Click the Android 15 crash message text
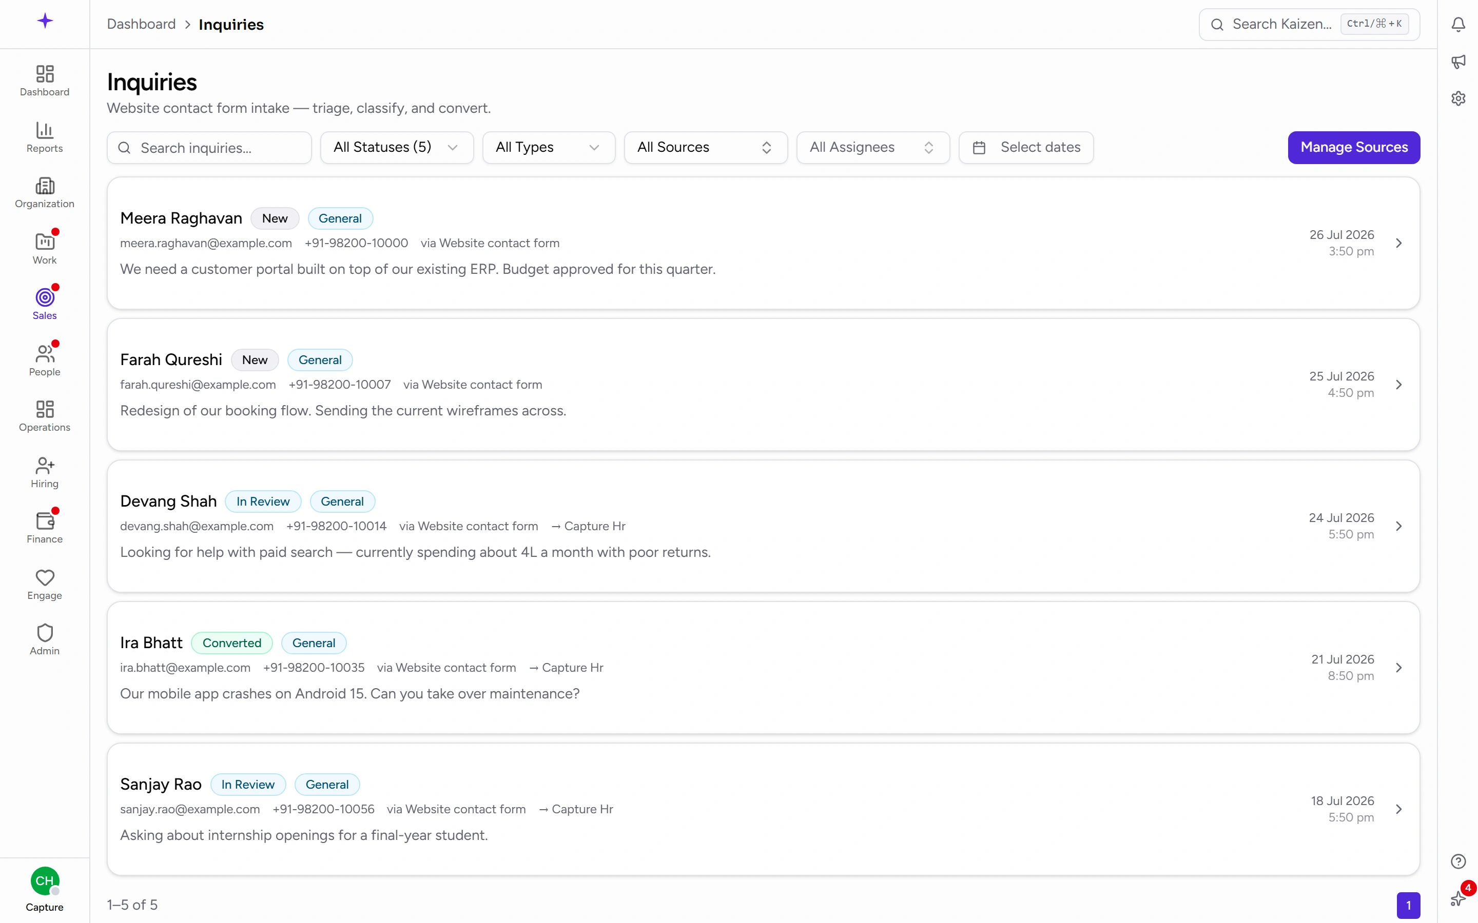This screenshot has width=1478, height=923. 350,694
